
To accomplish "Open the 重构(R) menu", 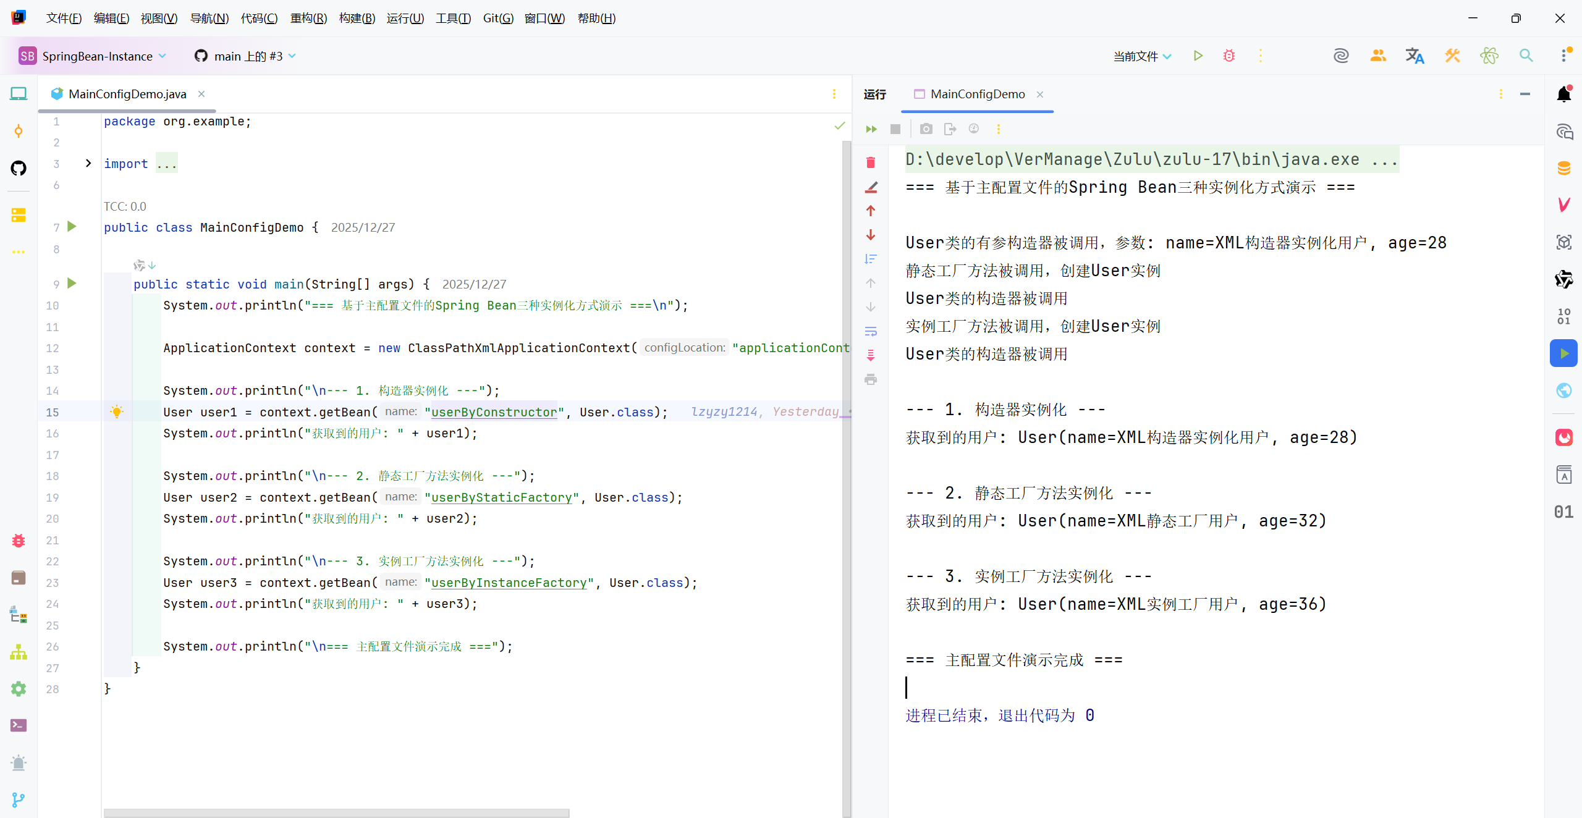I will click(x=308, y=18).
